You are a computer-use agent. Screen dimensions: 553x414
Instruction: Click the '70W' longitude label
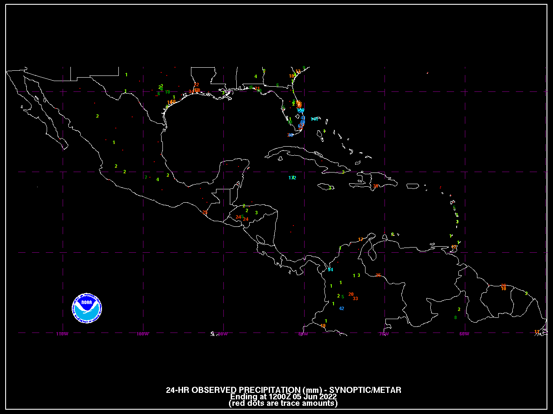pos(384,334)
